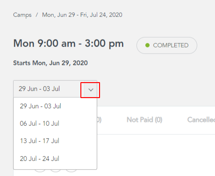Click the Starts Mon, Jun 29, 2020 text
The height and width of the screenshot is (176, 215).
coord(50,63)
